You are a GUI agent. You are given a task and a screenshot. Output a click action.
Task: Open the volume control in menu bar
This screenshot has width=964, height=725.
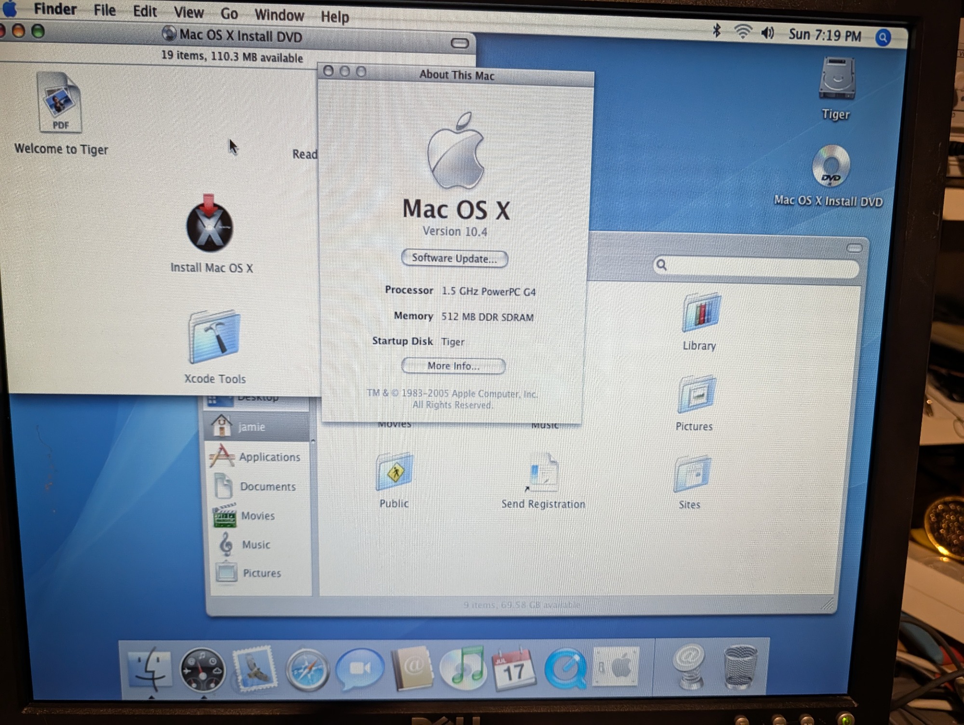coord(767,33)
